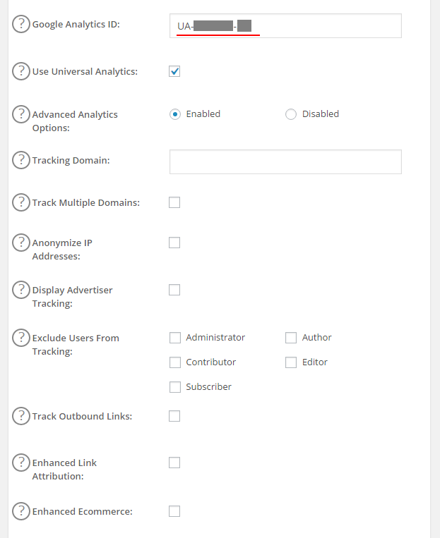Click help icon beside Google Analytics ID
The height and width of the screenshot is (538, 440).
(22, 24)
